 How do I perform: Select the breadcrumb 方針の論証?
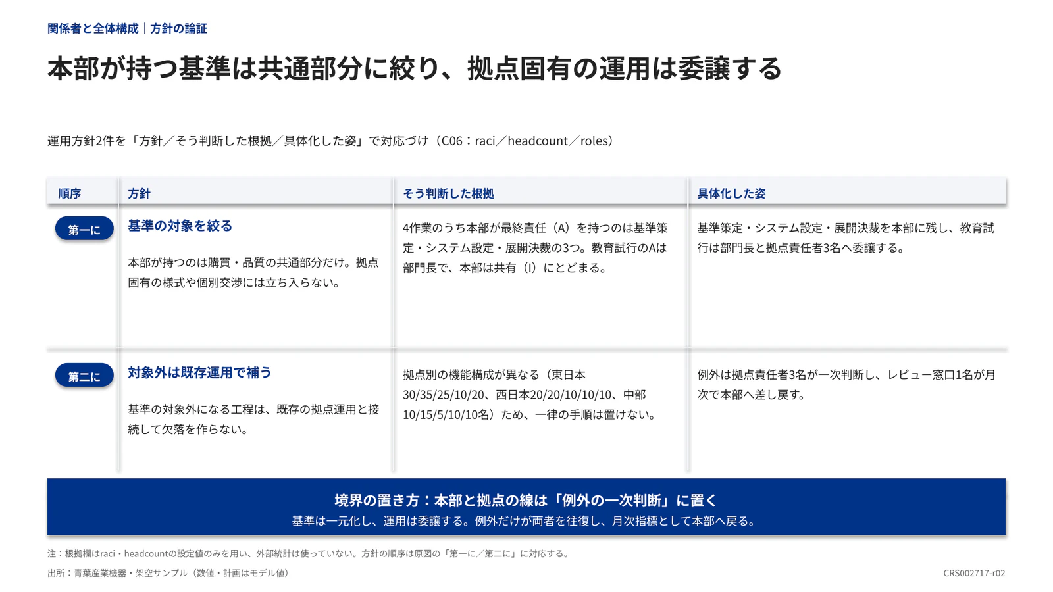(178, 28)
